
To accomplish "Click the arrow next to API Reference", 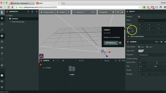I will 120,43.
